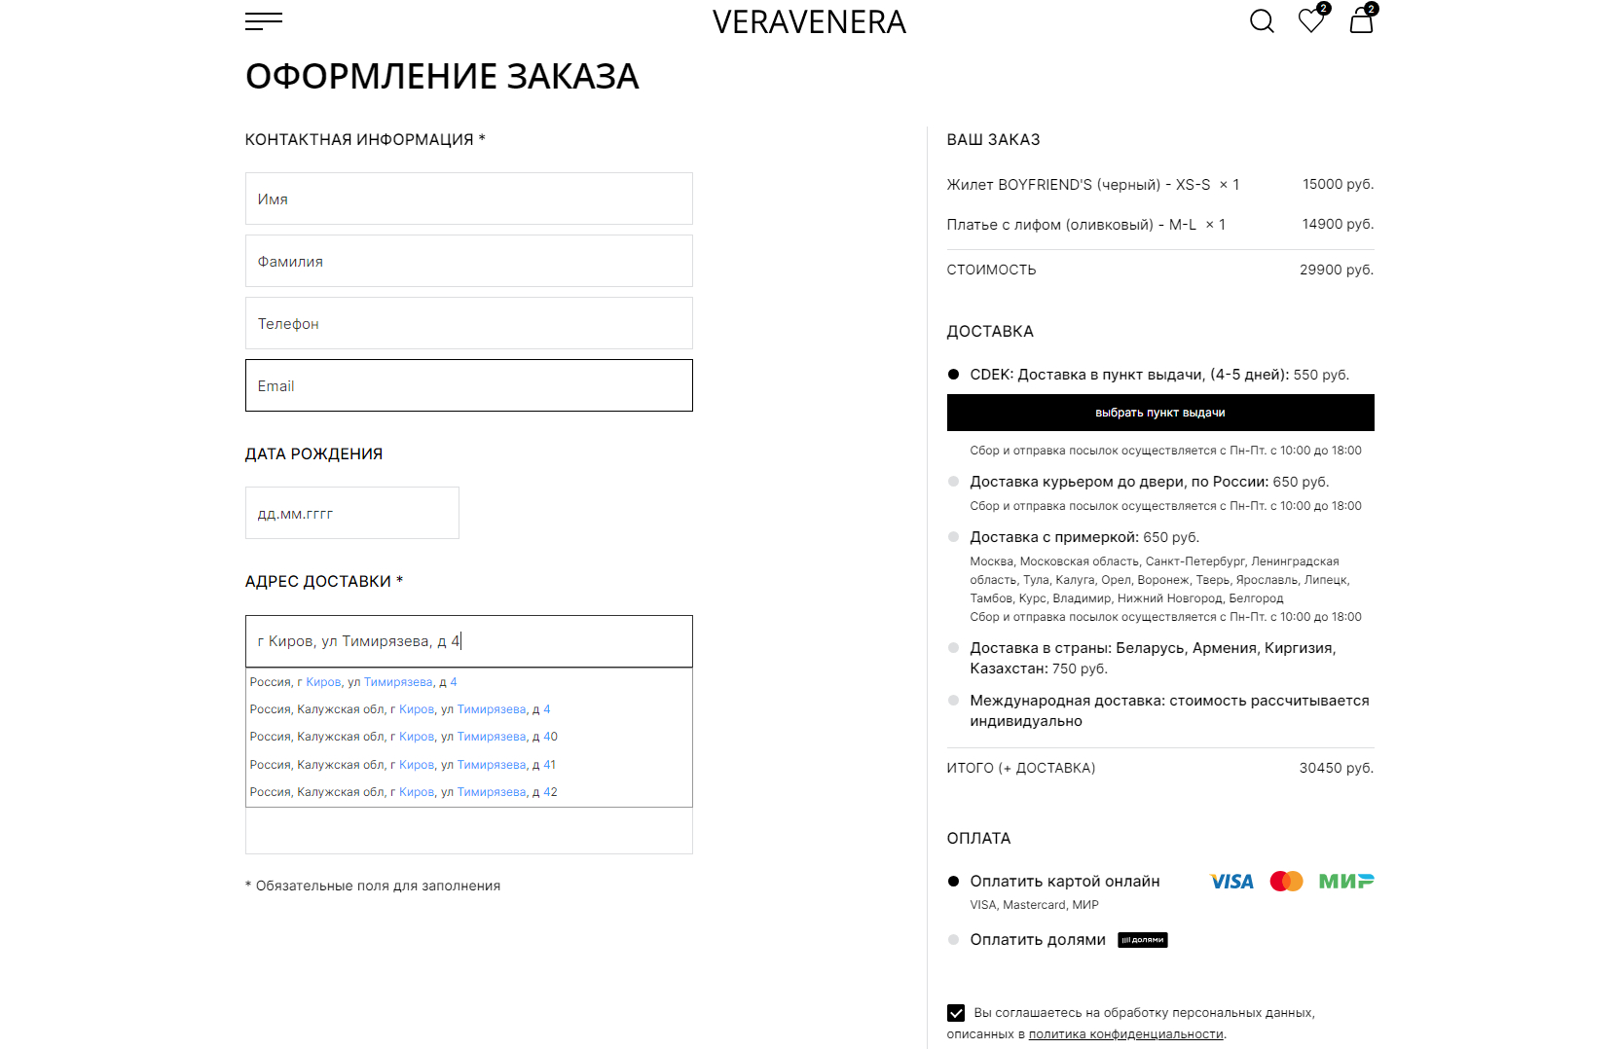Focus the date of birth field

point(351,513)
